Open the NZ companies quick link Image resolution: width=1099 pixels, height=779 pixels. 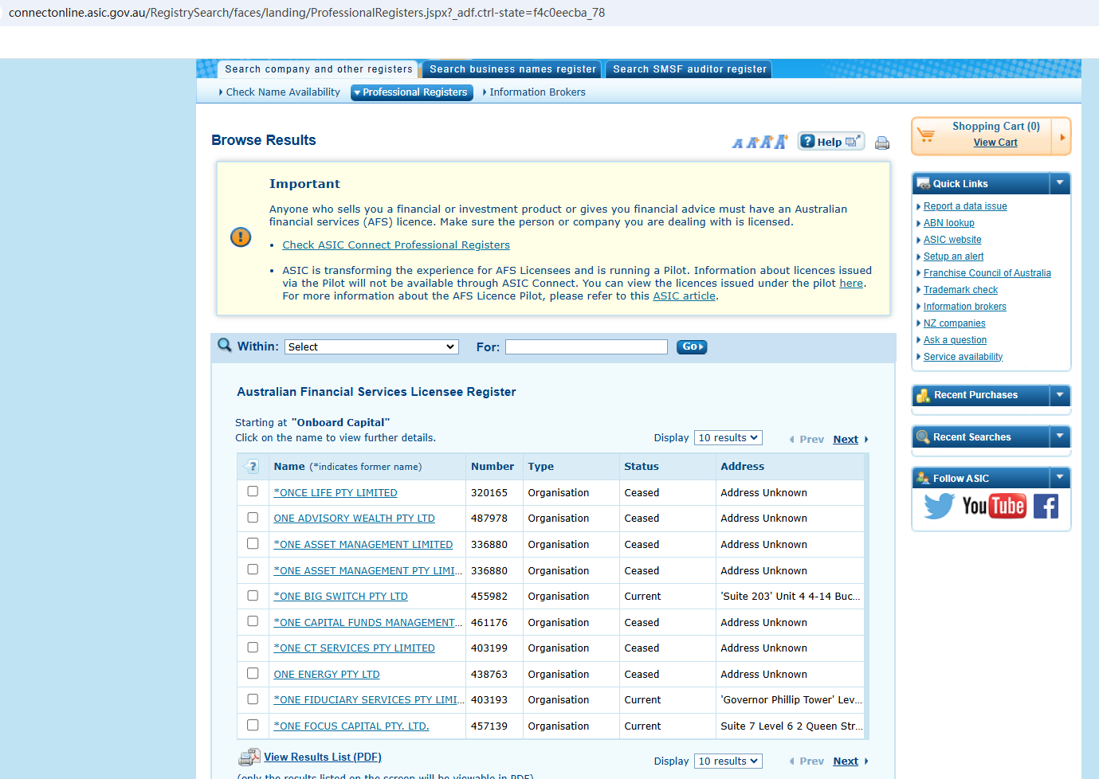click(955, 323)
